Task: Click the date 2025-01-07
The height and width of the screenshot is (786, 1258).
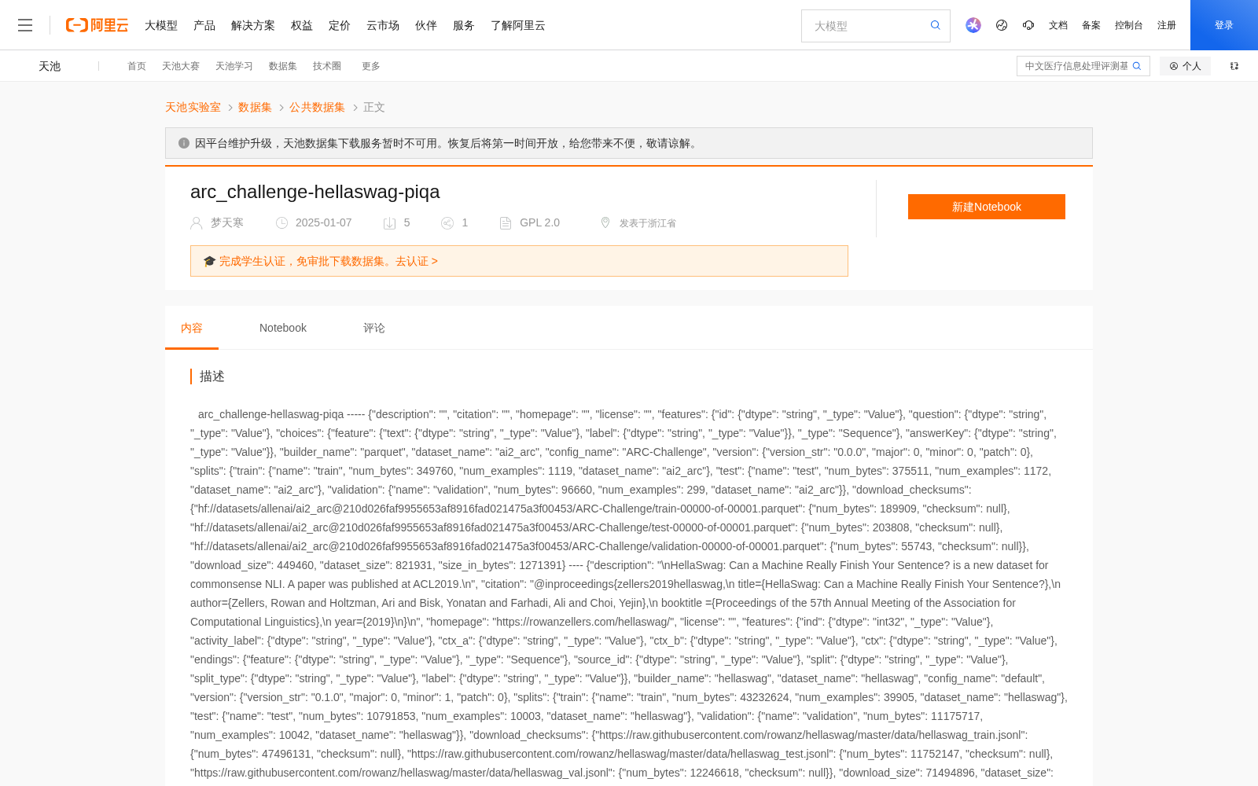Action: 324,223
